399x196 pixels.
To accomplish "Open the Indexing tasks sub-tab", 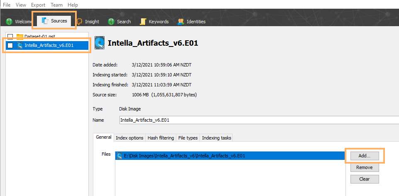I will [217, 137].
